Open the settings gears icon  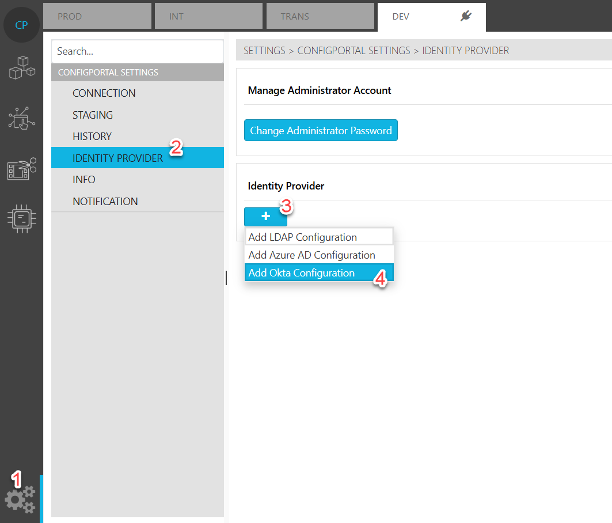pyautogui.click(x=20, y=499)
